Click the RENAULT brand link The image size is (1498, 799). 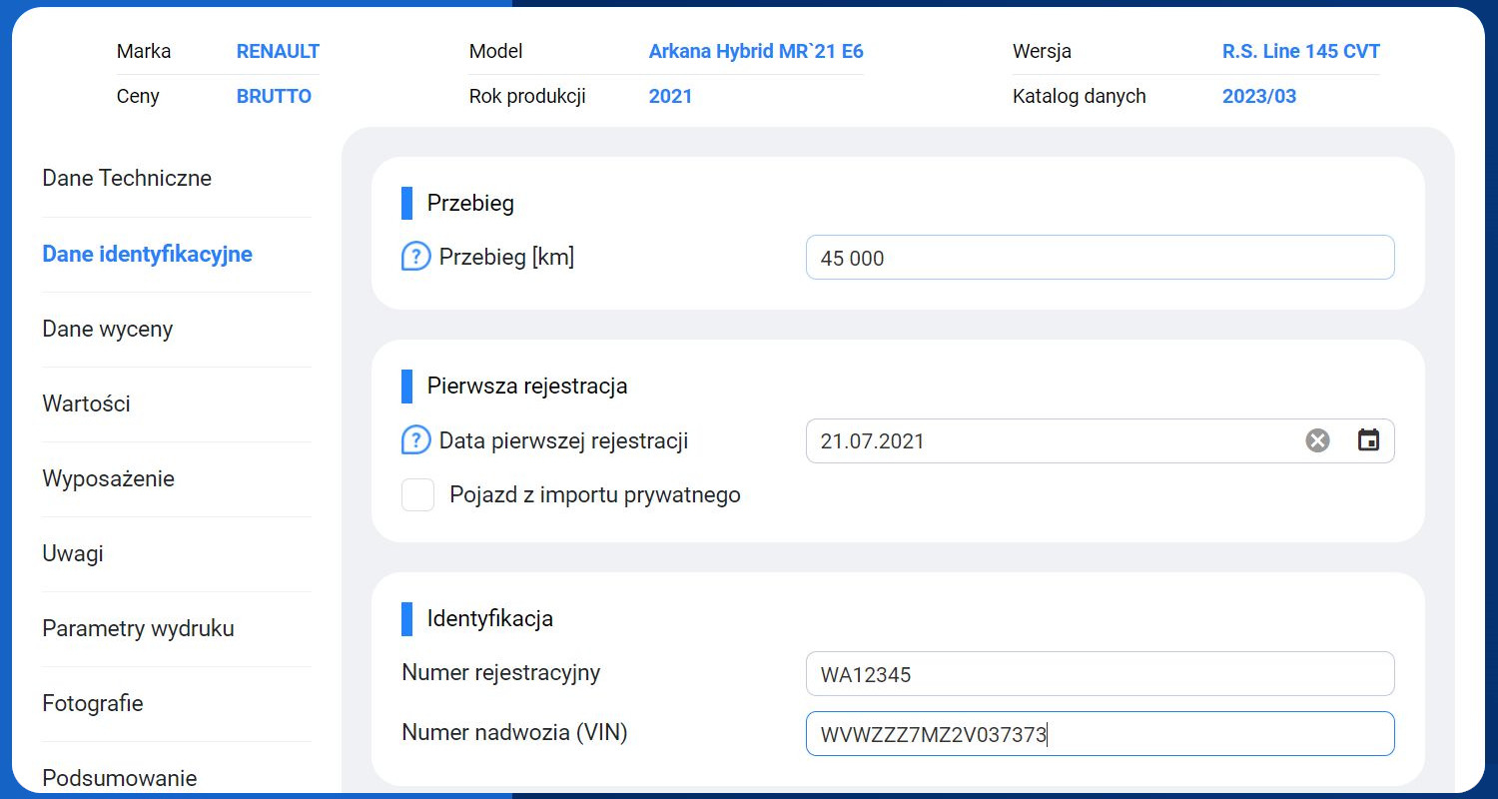278,52
